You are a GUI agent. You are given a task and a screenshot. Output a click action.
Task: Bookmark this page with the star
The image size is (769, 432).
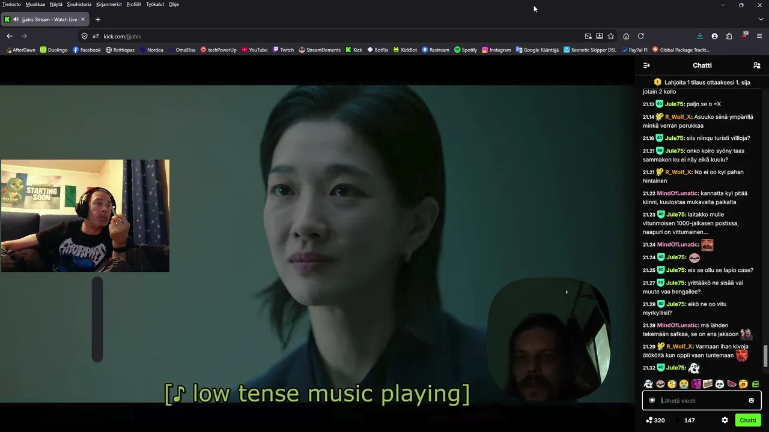(611, 36)
